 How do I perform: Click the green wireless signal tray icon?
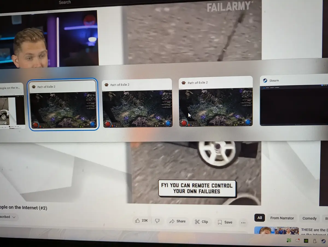[x=289, y=241]
